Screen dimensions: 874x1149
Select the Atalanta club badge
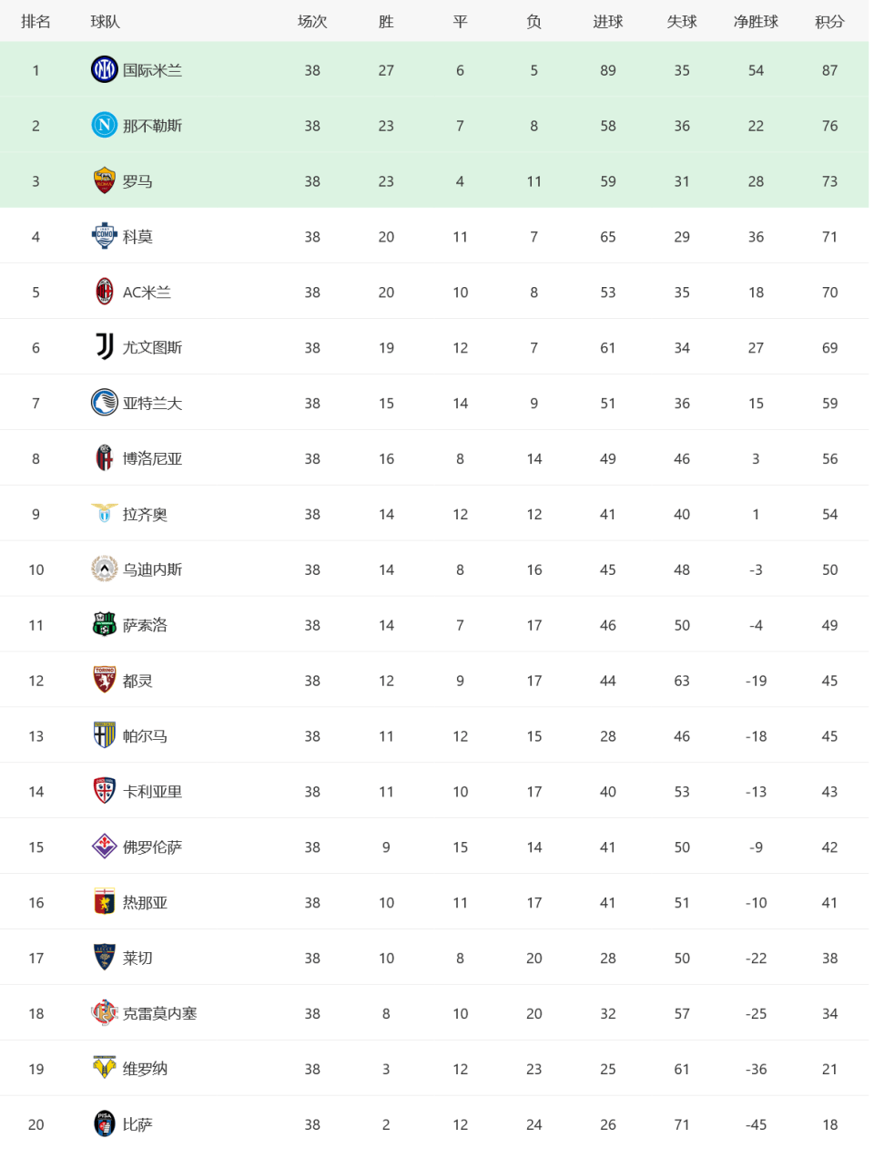point(105,403)
